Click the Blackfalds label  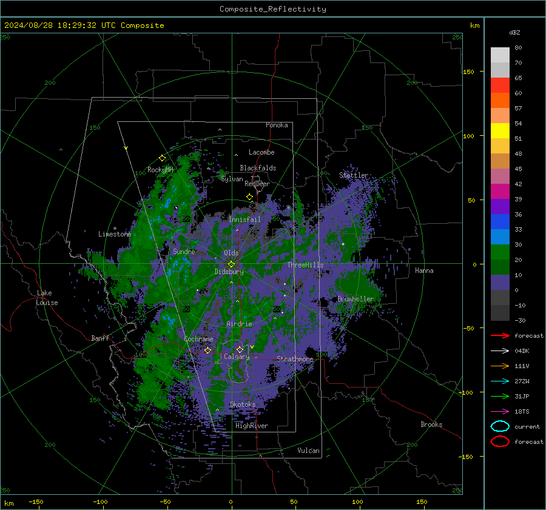coord(258,168)
